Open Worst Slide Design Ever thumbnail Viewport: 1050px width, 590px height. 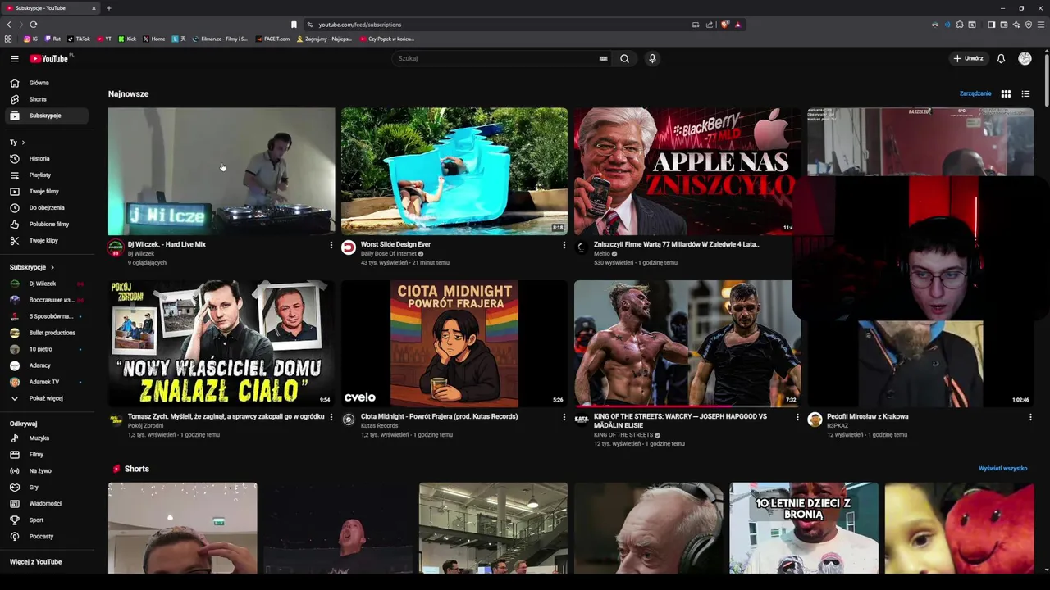click(x=454, y=171)
